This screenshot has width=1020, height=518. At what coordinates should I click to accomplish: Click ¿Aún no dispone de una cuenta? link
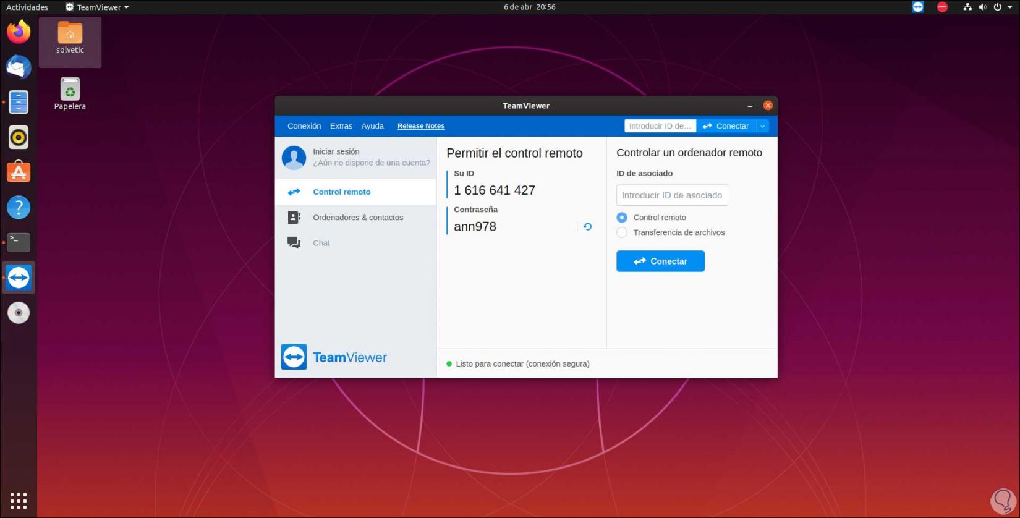372,163
